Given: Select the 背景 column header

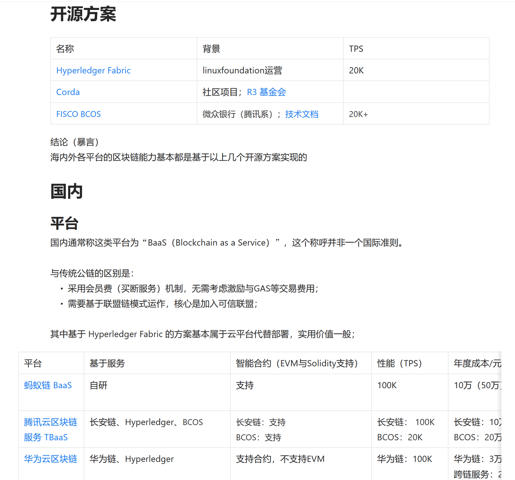Looking at the screenshot, I should tap(211, 49).
